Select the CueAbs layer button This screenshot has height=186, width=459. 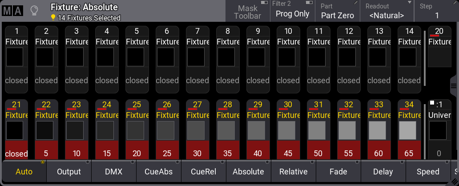(x=159, y=172)
